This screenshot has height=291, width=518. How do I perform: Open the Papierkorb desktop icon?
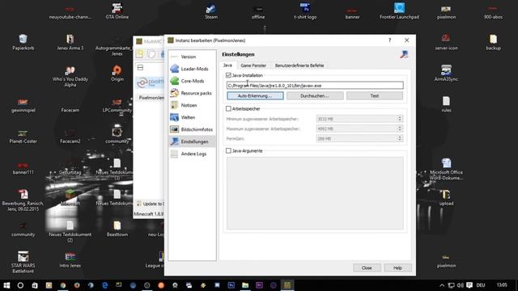pyautogui.click(x=23, y=42)
